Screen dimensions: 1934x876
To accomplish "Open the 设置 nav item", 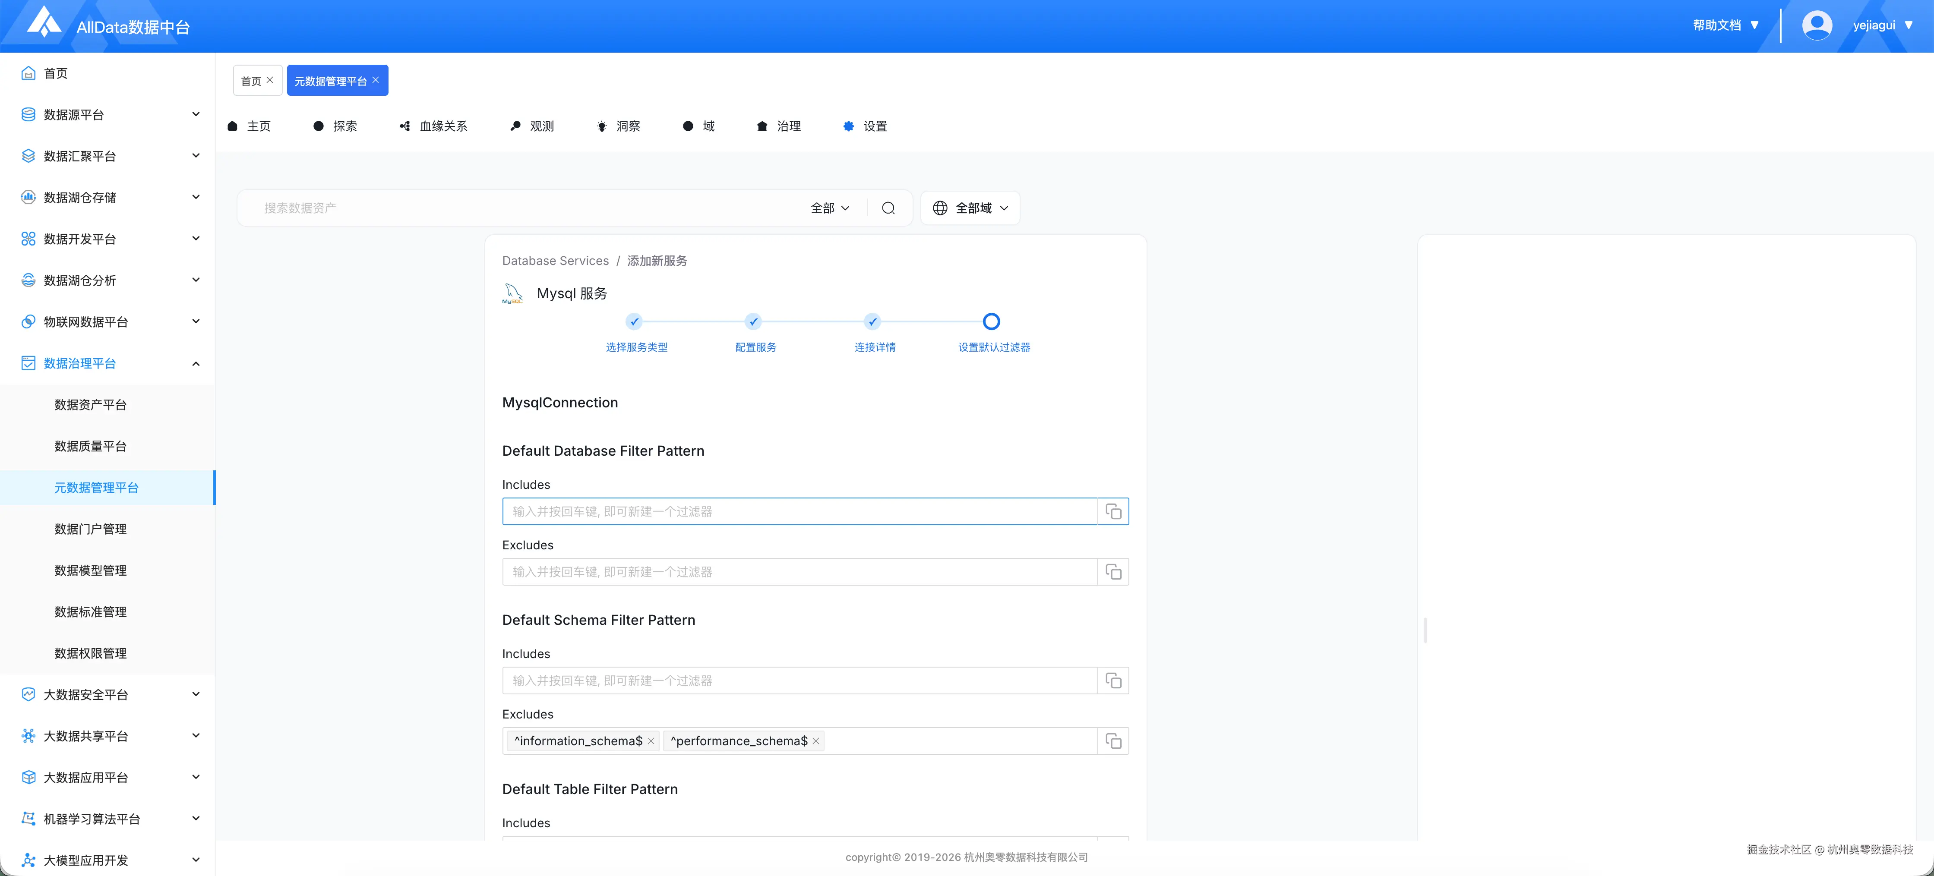I will point(866,126).
